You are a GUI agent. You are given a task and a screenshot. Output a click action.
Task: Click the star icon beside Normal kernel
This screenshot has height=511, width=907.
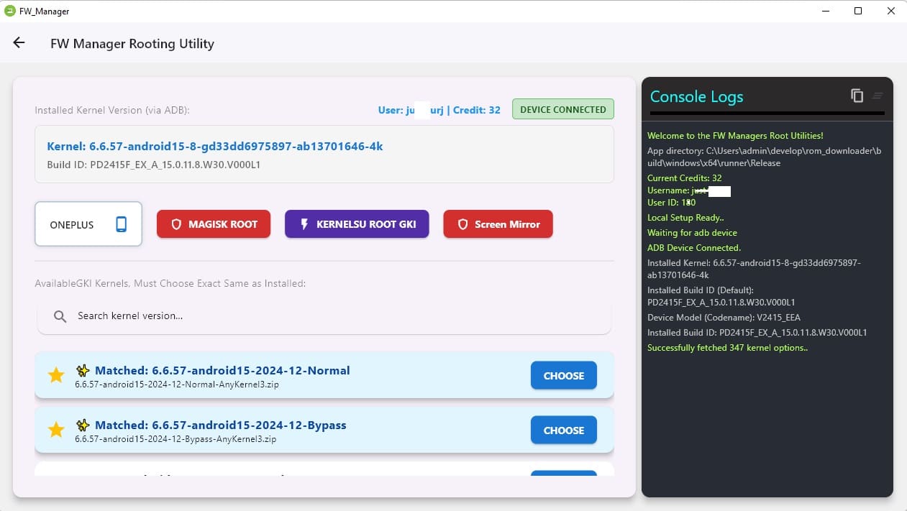56,375
